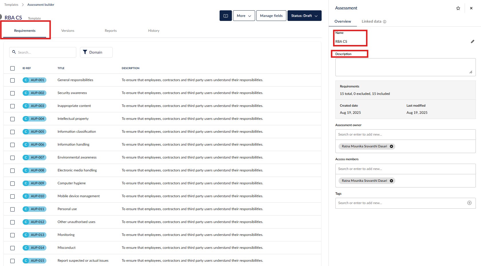Image resolution: width=481 pixels, height=266 pixels.
Task: Click the book view icon button
Action: 226,16
